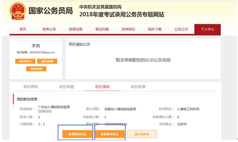Image resolution: width=238 pixels, height=142 pixels.
Task: Click the 查看职位信息 button
Action: 77,134
